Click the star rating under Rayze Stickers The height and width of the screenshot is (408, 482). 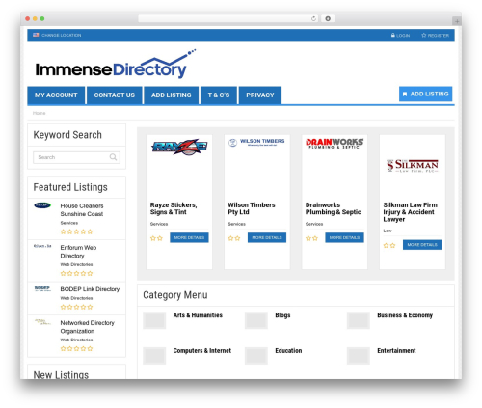click(x=156, y=238)
